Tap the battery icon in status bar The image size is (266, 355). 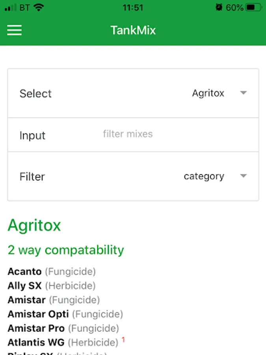[x=254, y=7]
